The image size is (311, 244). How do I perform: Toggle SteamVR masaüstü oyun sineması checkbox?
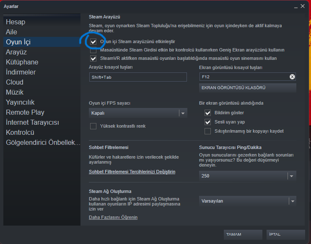pos(93,59)
